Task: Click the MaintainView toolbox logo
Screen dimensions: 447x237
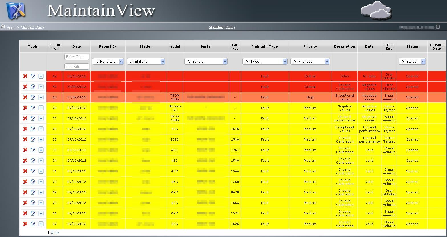Action: (x=16, y=11)
